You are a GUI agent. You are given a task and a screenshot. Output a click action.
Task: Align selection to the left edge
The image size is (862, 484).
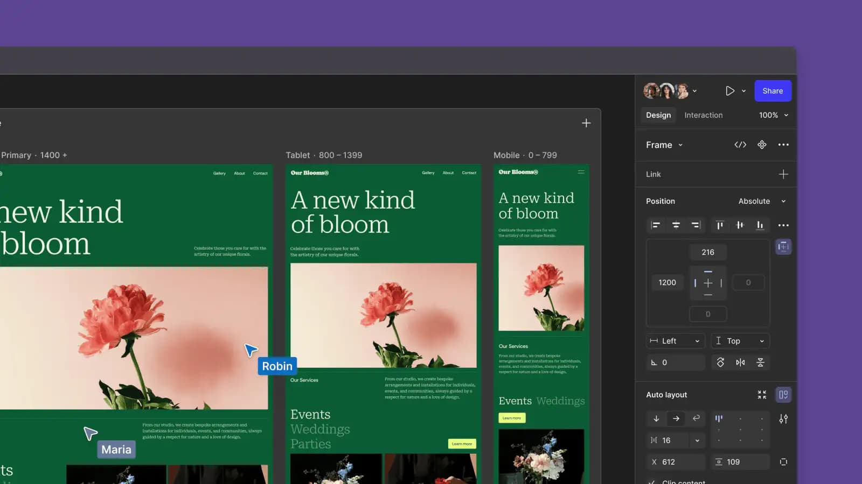click(656, 225)
